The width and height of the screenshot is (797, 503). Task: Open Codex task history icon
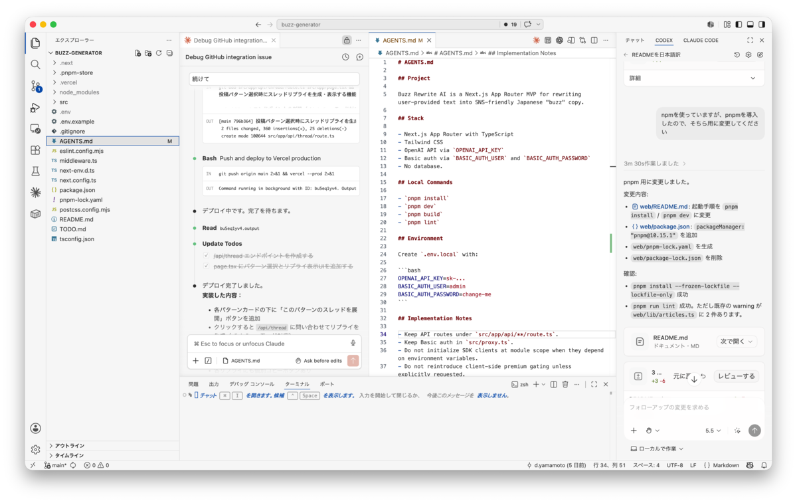point(737,55)
